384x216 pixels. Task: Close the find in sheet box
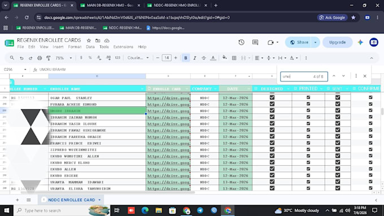pos(365,76)
